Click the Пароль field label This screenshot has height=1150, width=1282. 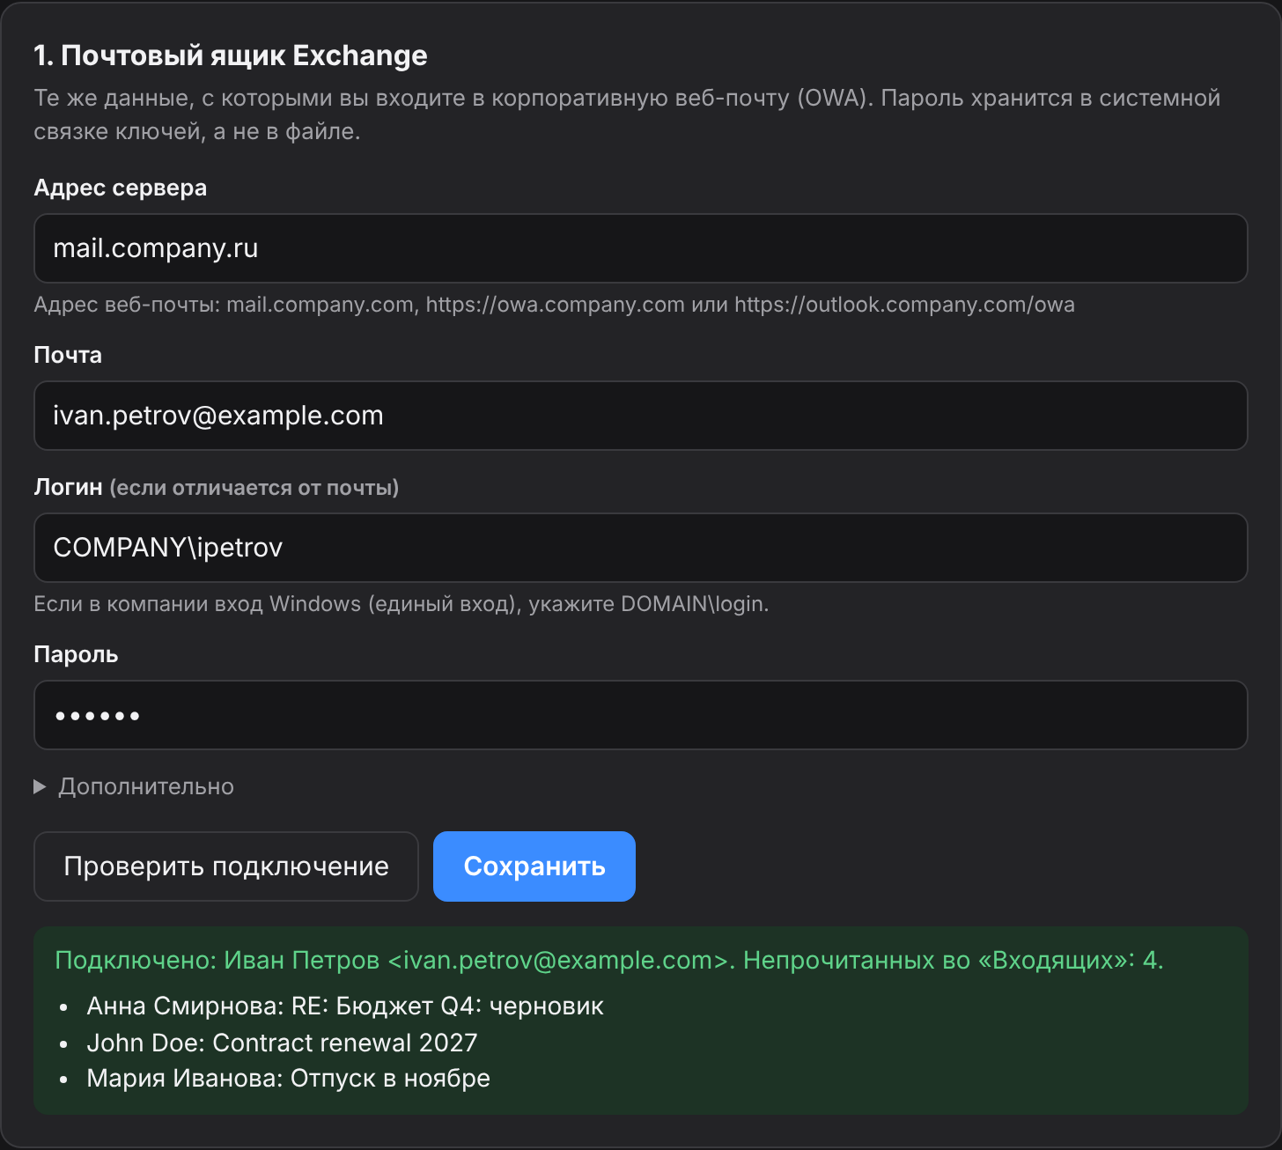(76, 654)
